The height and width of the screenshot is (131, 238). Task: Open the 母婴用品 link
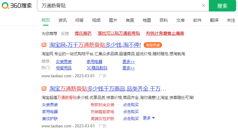click(64, 68)
